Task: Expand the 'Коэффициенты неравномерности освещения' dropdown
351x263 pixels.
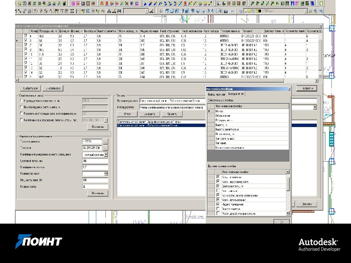Action: (106, 154)
